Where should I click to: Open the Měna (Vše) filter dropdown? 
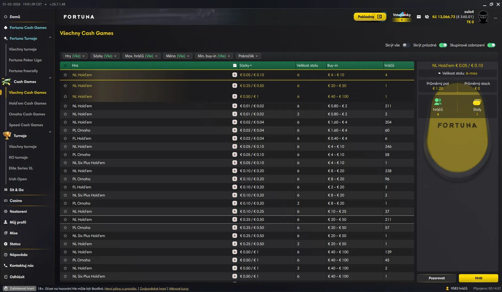pyautogui.click(x=178, y=56)
